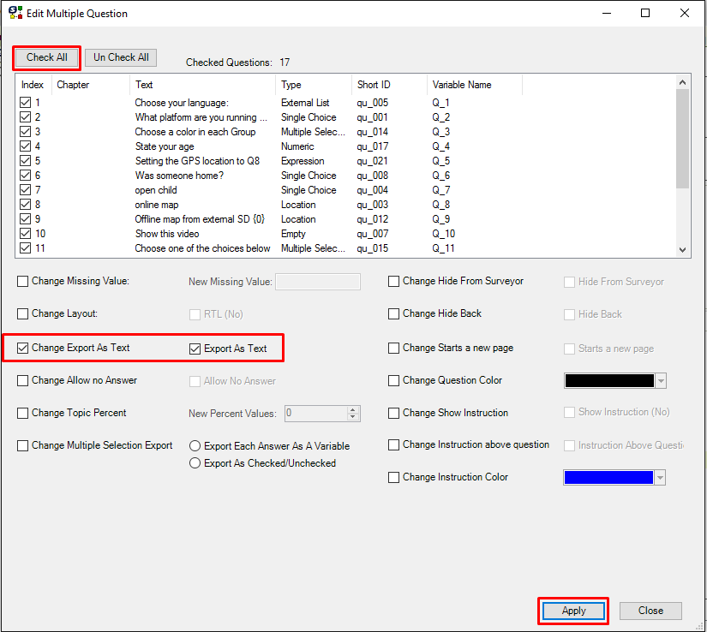The height and width of the screenshot is (632, 707).
Task: Uncheck question 2 'What platform are you running'
Action: pos(25,117)
